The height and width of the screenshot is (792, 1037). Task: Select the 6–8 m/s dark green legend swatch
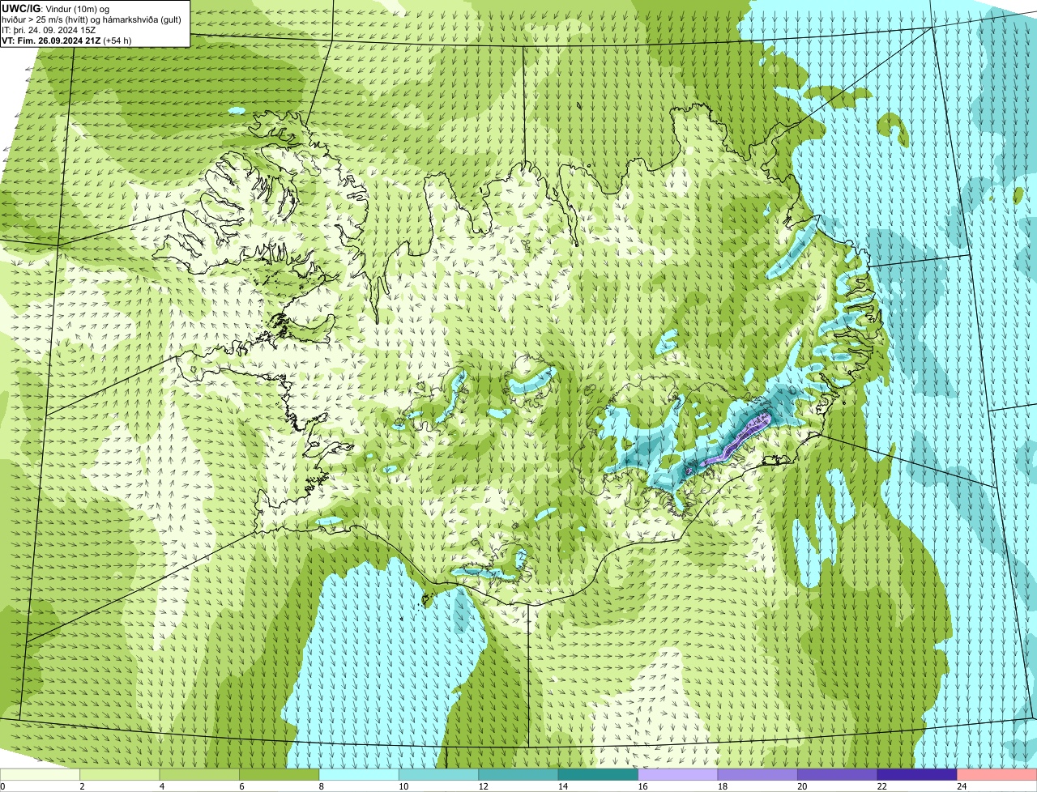(x=279, y=774)
